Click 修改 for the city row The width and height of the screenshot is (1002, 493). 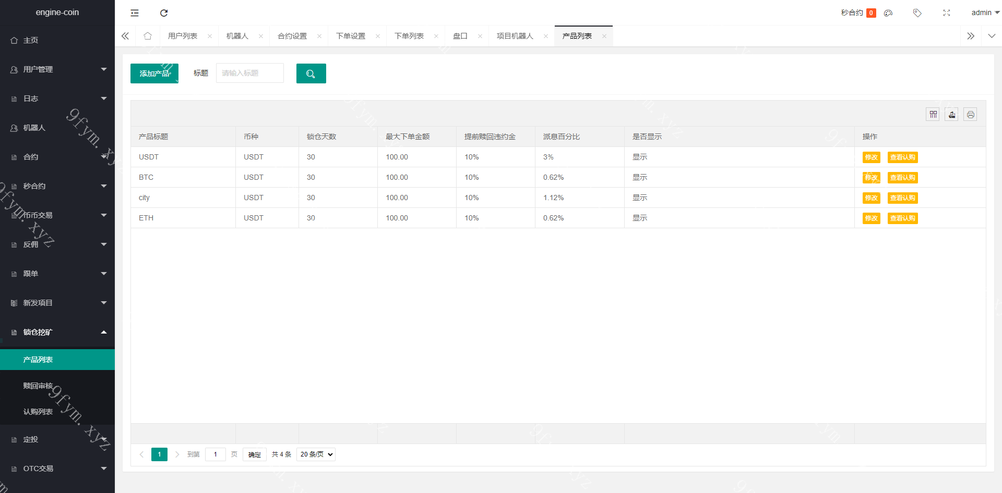click(x=872, y=198)
